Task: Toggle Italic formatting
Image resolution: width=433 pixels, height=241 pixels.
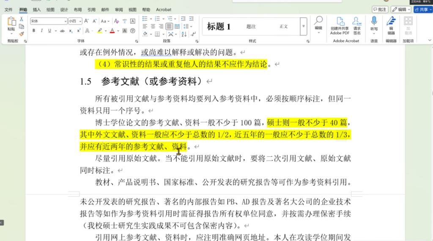Action: tap(41, 30)
